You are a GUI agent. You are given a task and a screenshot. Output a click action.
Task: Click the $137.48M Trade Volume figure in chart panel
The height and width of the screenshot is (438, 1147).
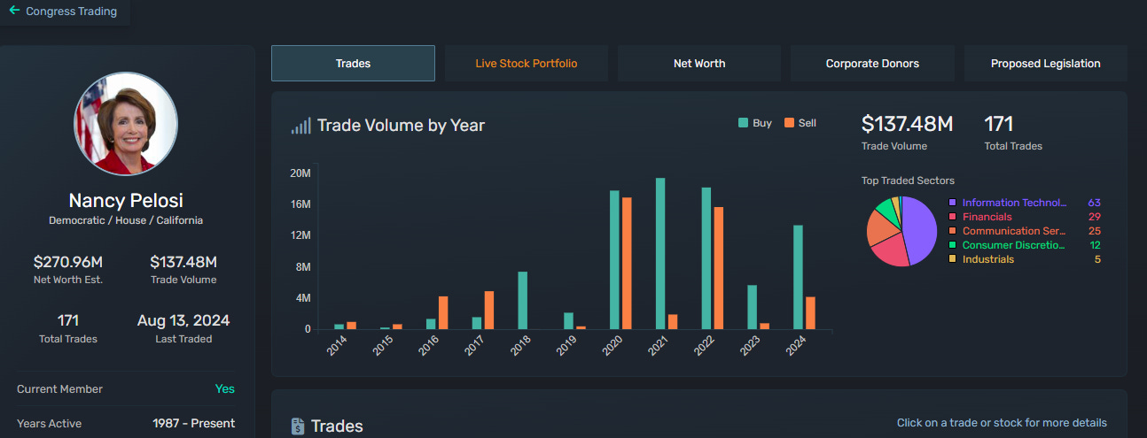(907, 124)
